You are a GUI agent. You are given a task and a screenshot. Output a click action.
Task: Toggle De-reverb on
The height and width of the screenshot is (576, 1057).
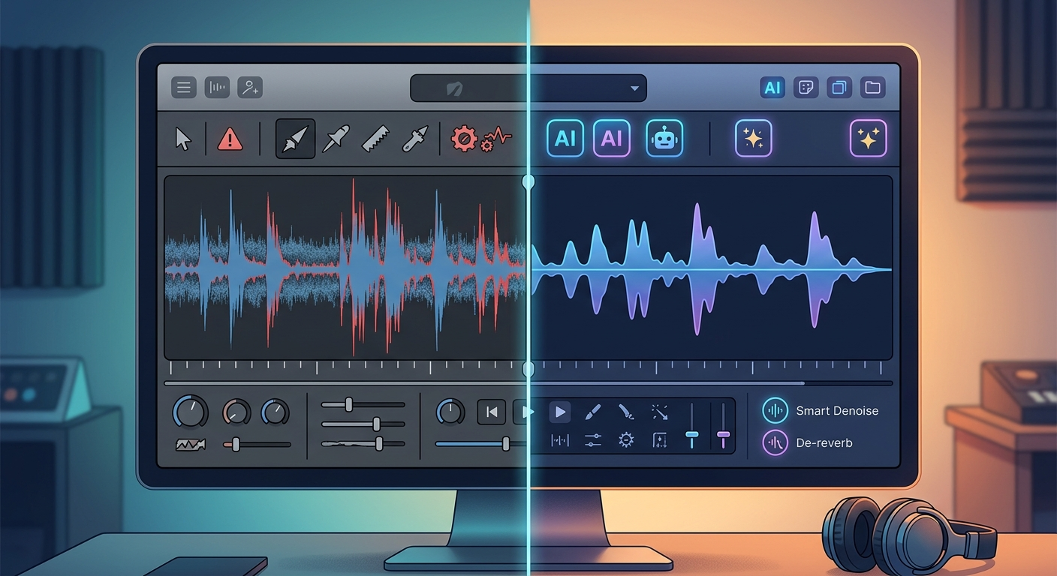(x=775, y=442)
